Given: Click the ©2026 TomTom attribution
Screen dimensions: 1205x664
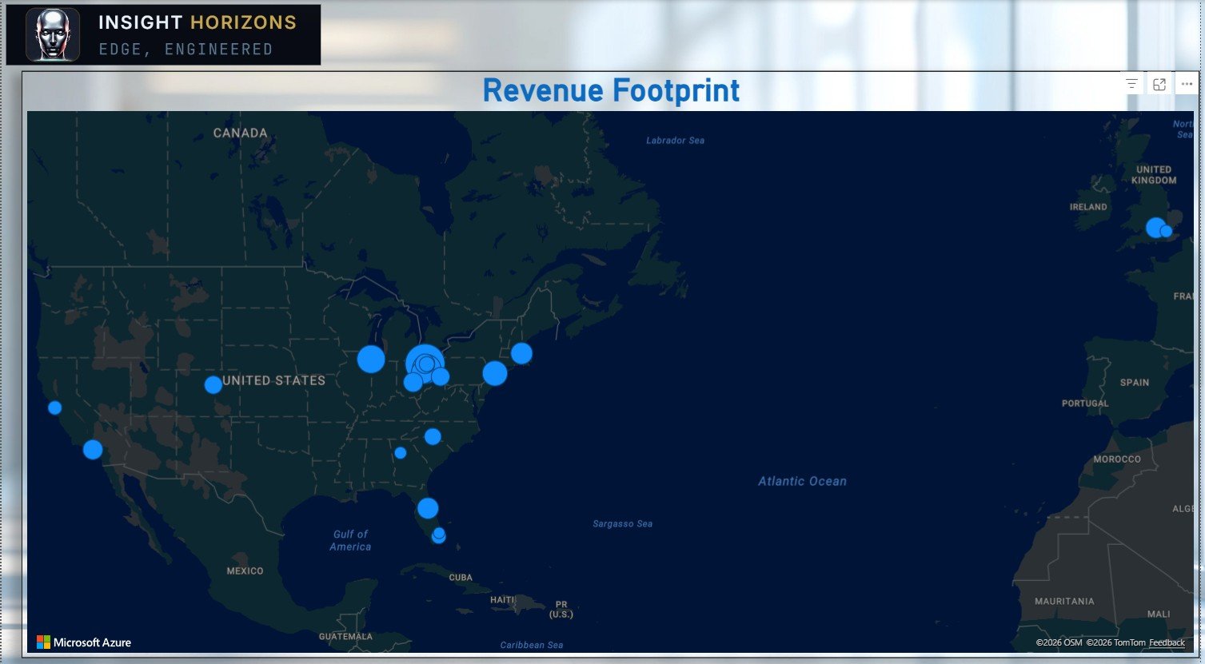Looking at the screenshot, I should coord(1115,642).
